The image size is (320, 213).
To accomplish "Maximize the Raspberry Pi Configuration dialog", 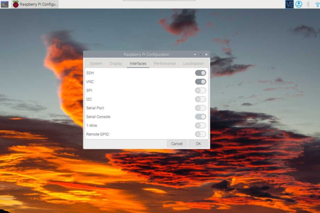I will pyautogui.click(x=201, y=54).
